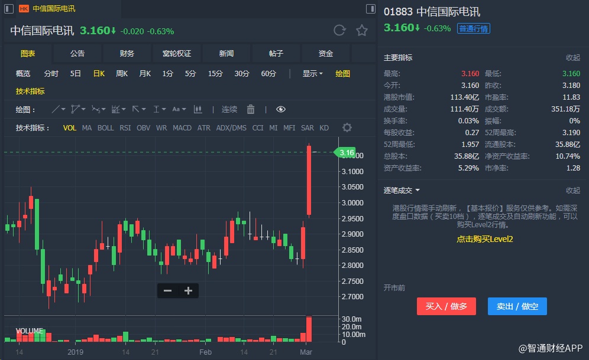The width and height of the screenshot is (589, 360).
Task: Select the polyline drawing tool
Action: click(x=75, y=109)
